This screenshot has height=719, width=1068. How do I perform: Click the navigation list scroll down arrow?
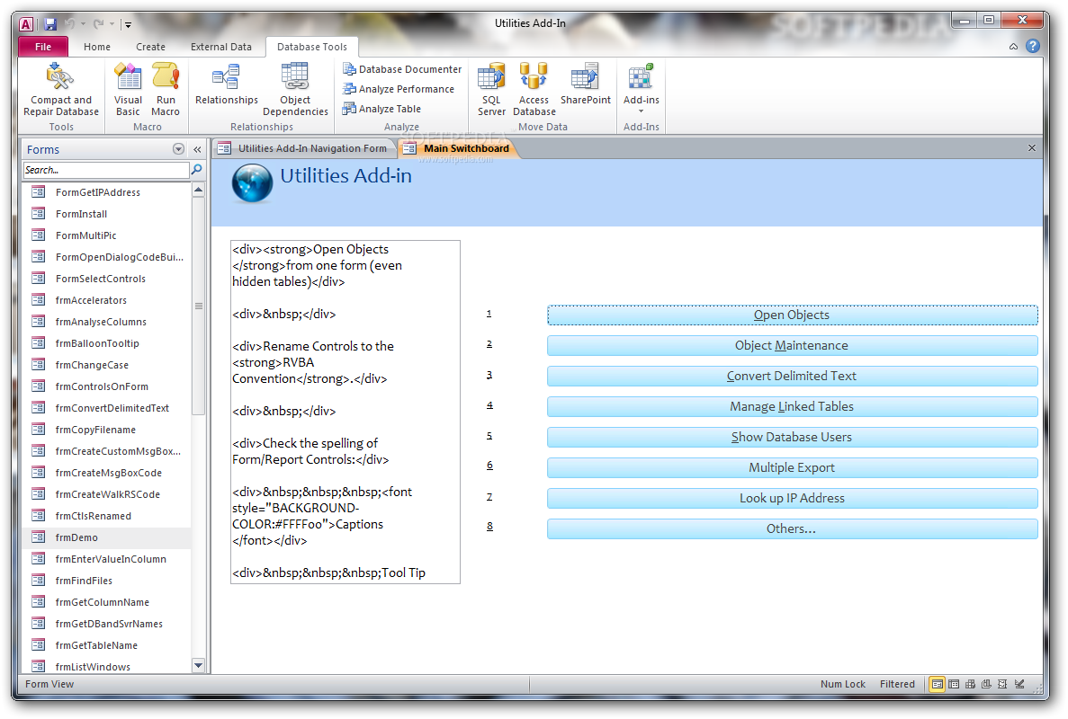point(198,666)
